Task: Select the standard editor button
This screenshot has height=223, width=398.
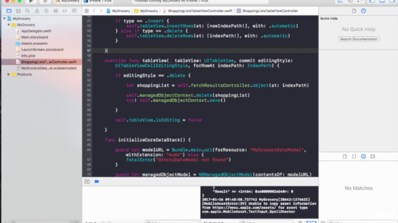Action: click(340, 1)
